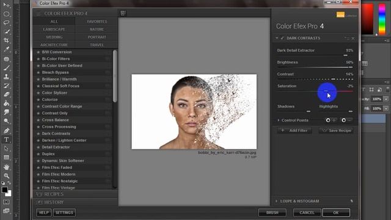Select the Eraser tool
Viewport: 391px width, 220px height.
[6, 94]
